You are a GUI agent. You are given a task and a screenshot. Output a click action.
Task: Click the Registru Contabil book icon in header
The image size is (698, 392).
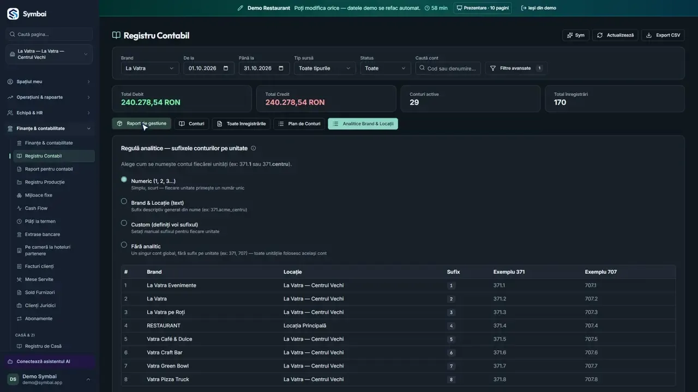tap(116, 35)
